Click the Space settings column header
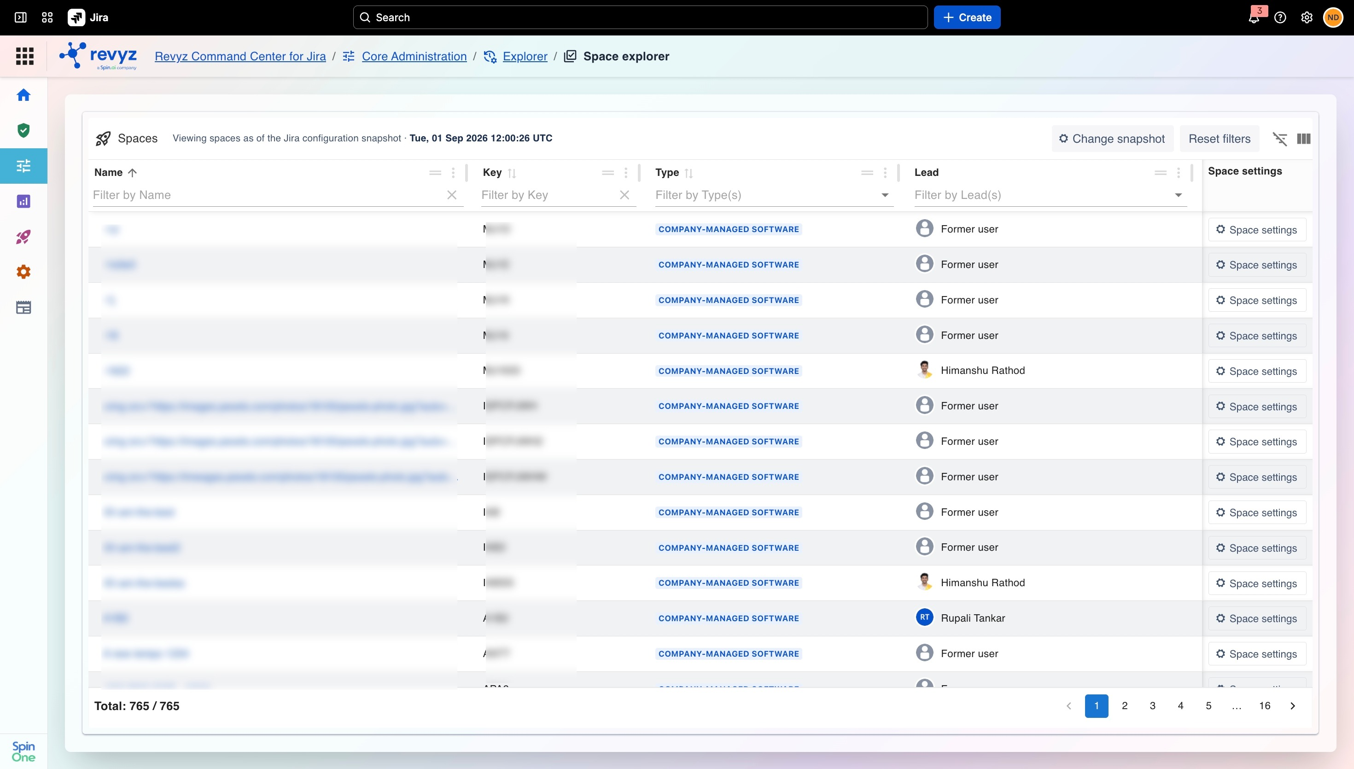The image size is (1354, 769). pos(1245,171)
